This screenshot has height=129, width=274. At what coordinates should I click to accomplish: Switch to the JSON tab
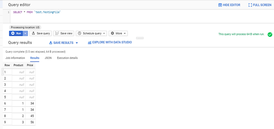pos(48,58)
